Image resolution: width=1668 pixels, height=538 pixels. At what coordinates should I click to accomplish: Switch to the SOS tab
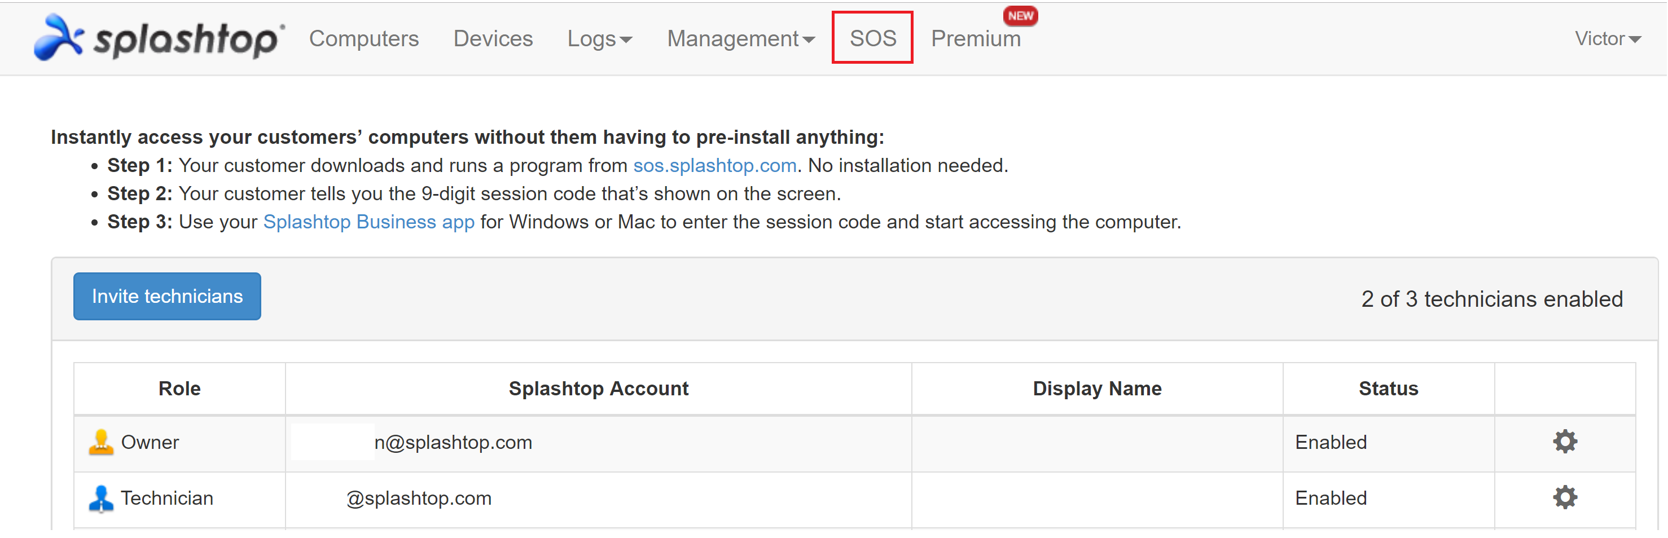[873, 38]
